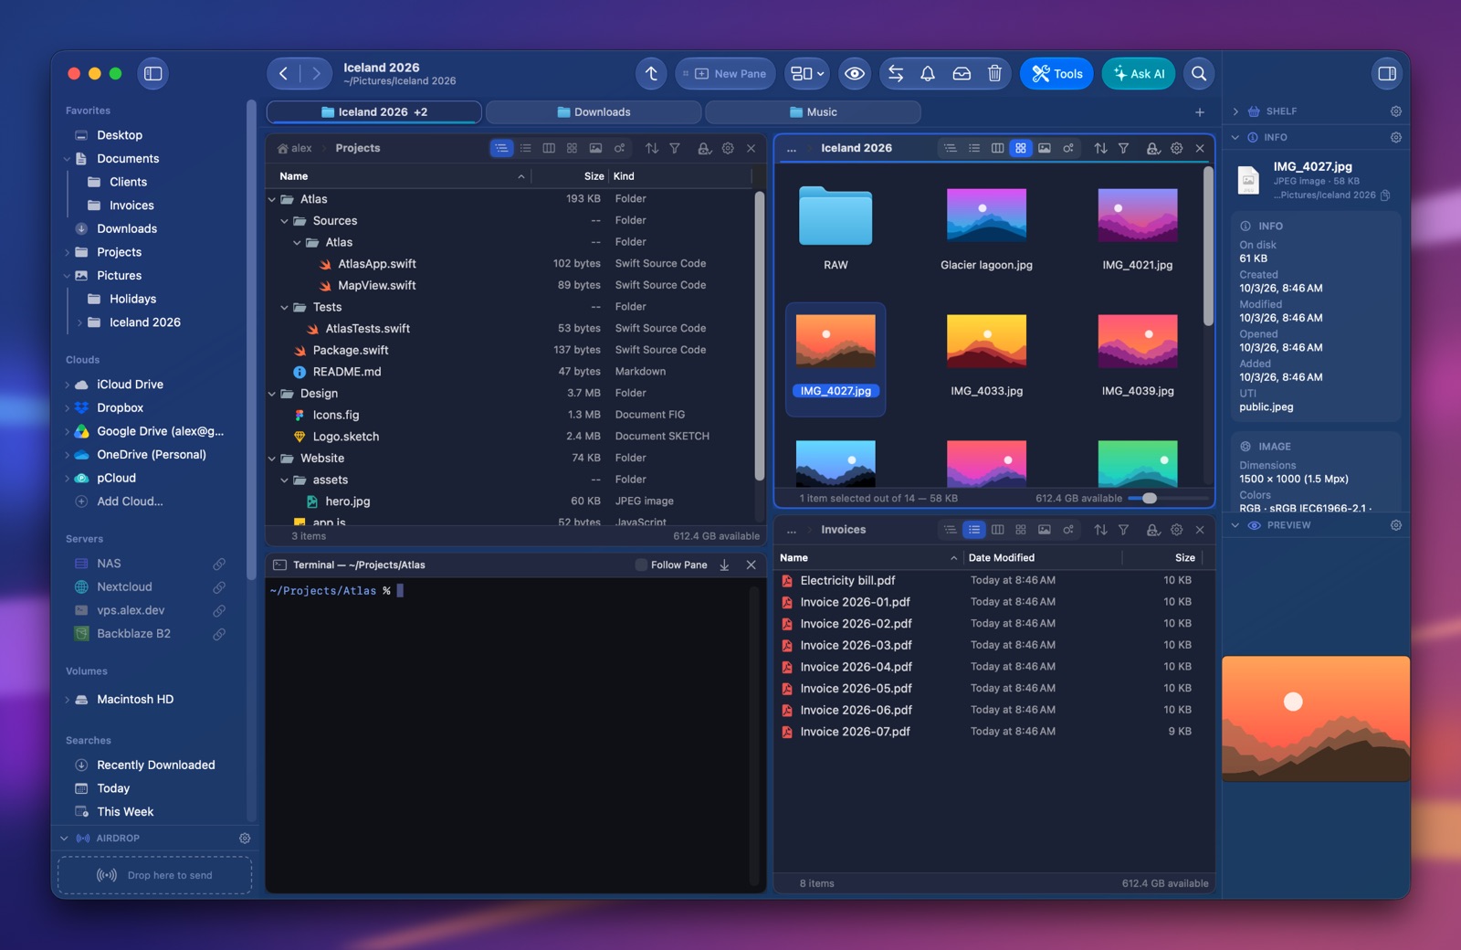Switch Iceland 2026 pane to gallery view

(x=1045, y=148)
